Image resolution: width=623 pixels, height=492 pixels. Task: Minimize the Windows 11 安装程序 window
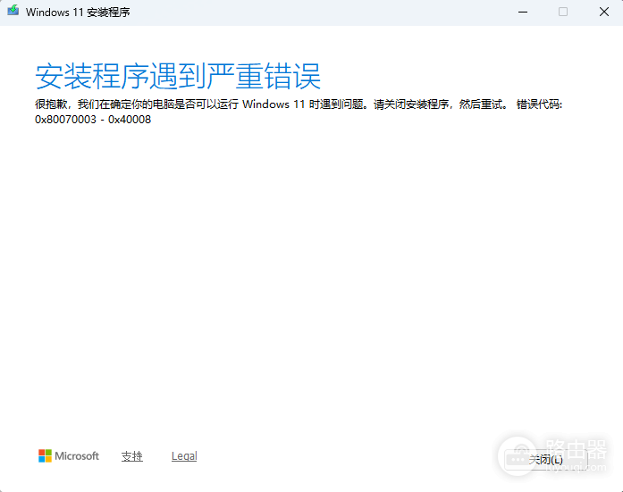click(523, 12)
